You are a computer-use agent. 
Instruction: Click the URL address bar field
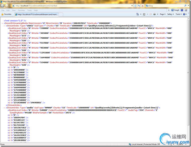(x=72, y=6)
